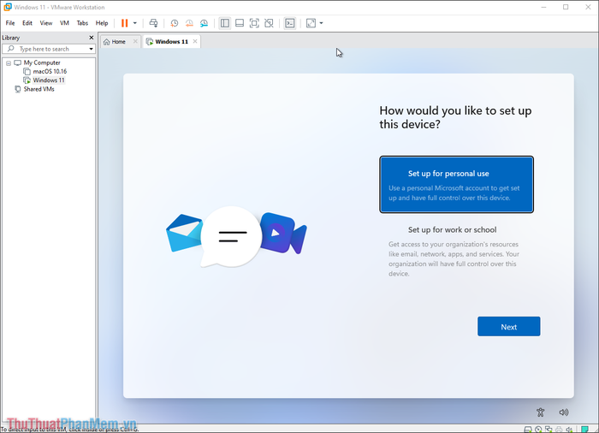Screen dimensions: 599x433
Task: Close the Library panel
Action: (x=92, y=38)
